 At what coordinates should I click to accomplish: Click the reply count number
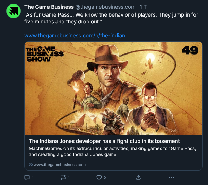tap(33, 177)
